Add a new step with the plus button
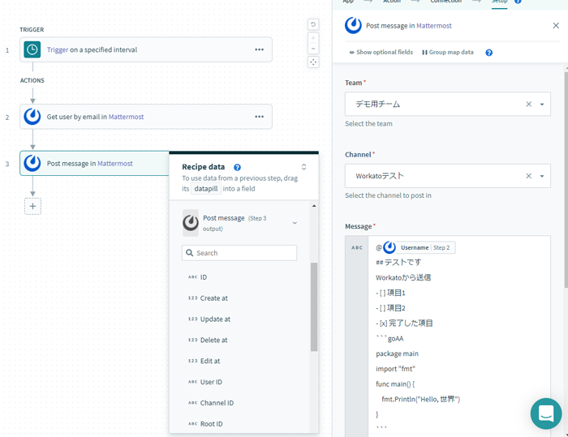568x437 pixels. point(32,206)
